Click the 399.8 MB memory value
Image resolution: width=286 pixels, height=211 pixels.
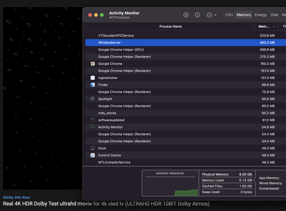point(267,50)
